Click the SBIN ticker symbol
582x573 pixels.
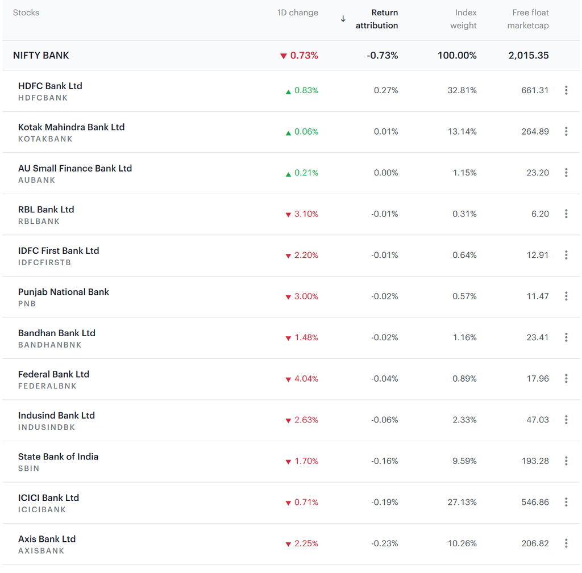click(28, 468)
